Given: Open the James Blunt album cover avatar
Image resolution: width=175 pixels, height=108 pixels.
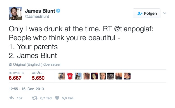Looking at the screenshot, I should [x=78, y=76].
